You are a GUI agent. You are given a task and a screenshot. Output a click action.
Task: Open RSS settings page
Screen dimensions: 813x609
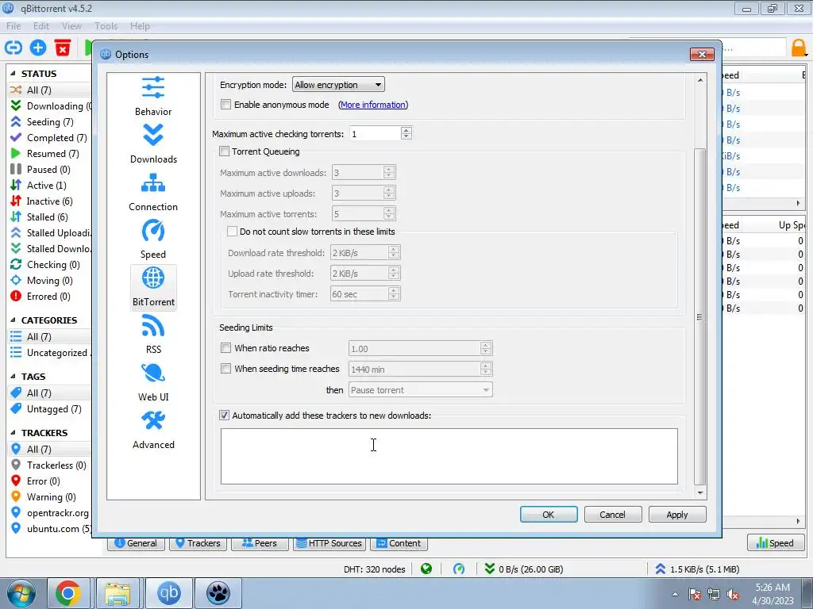pos(153,335)
